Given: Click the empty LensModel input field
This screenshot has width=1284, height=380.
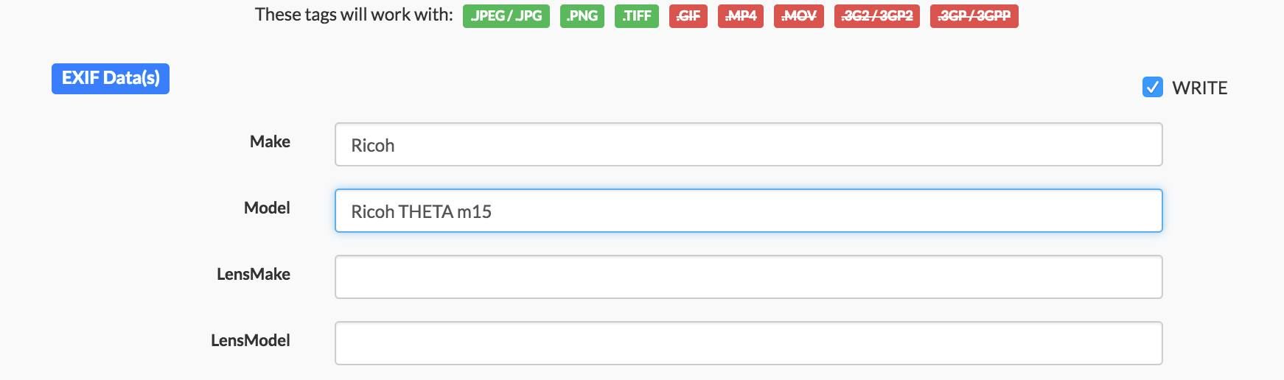Looking at the screenshot, I should click(x=748, y=344).
